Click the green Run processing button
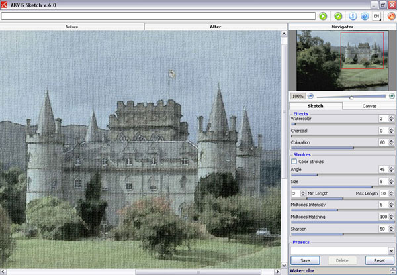The height and width of the screenshot is (275, 397). click(322, 15)
